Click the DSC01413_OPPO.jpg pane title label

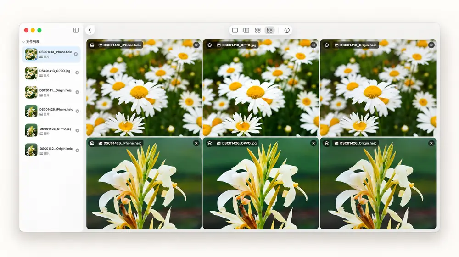pos(236,45)
